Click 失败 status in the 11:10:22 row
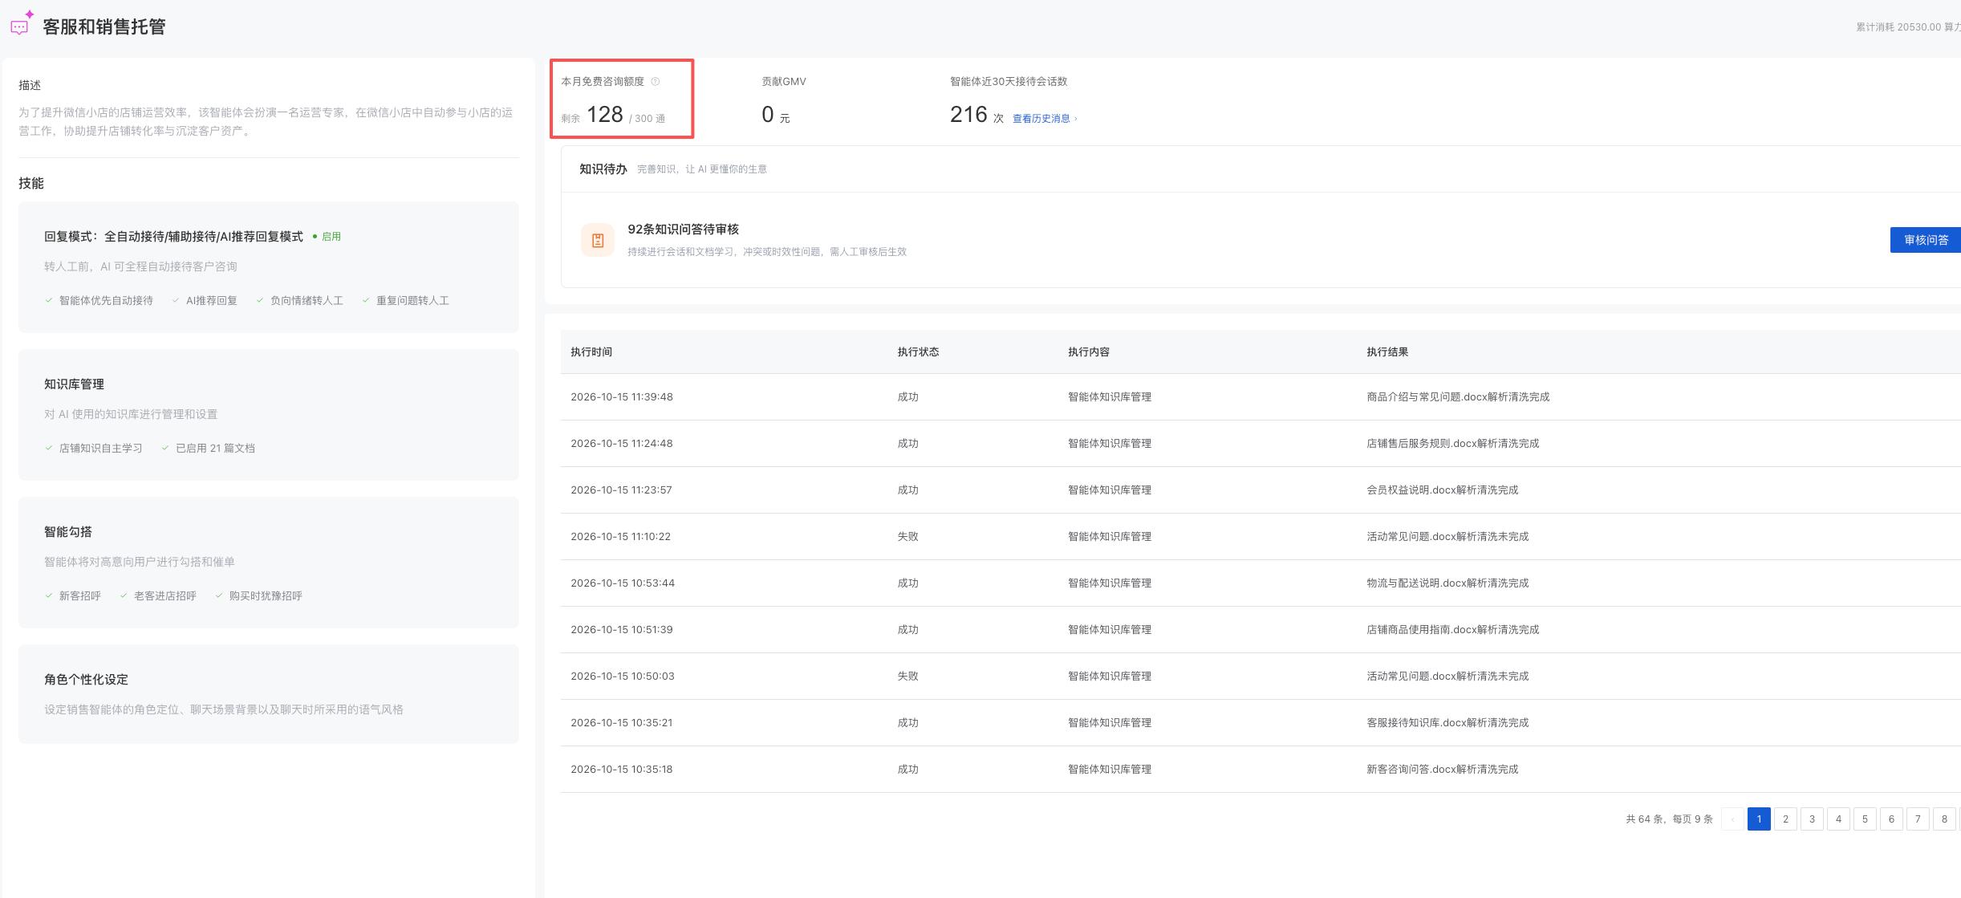The width and height of the screenshot is (1961, 898). tap(907, 536)
